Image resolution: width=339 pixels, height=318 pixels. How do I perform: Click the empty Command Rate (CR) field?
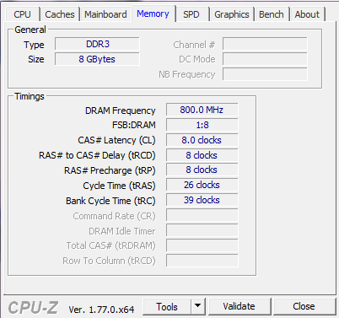click(x=202, y=215)
